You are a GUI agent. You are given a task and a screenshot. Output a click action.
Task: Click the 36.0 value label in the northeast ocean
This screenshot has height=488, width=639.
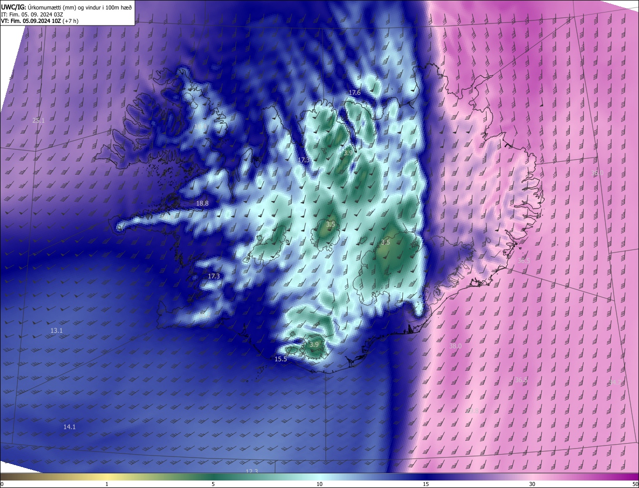597,173
